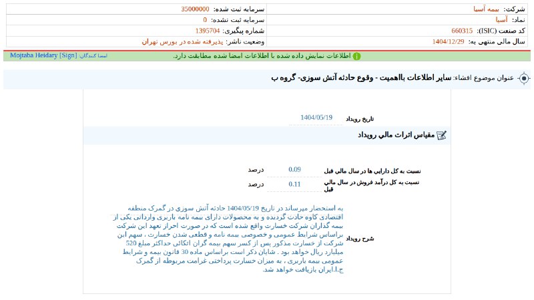This screenshot has width=534, height=300.
Task: Click the شرح رویداد label
Action: 360,239
